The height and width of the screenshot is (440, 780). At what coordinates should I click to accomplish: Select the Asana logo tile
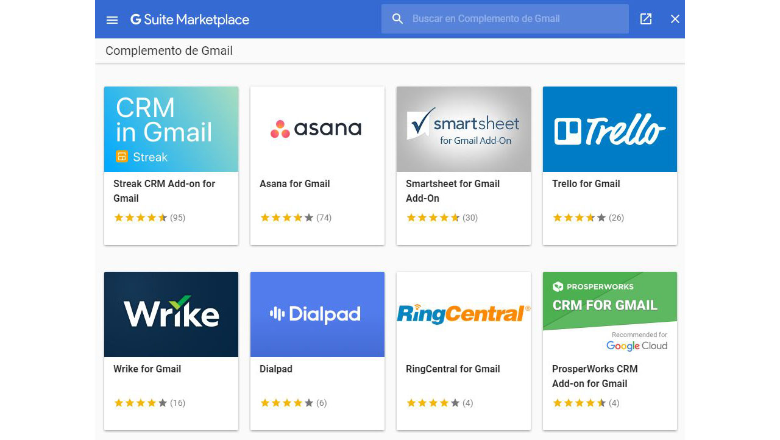317,129
